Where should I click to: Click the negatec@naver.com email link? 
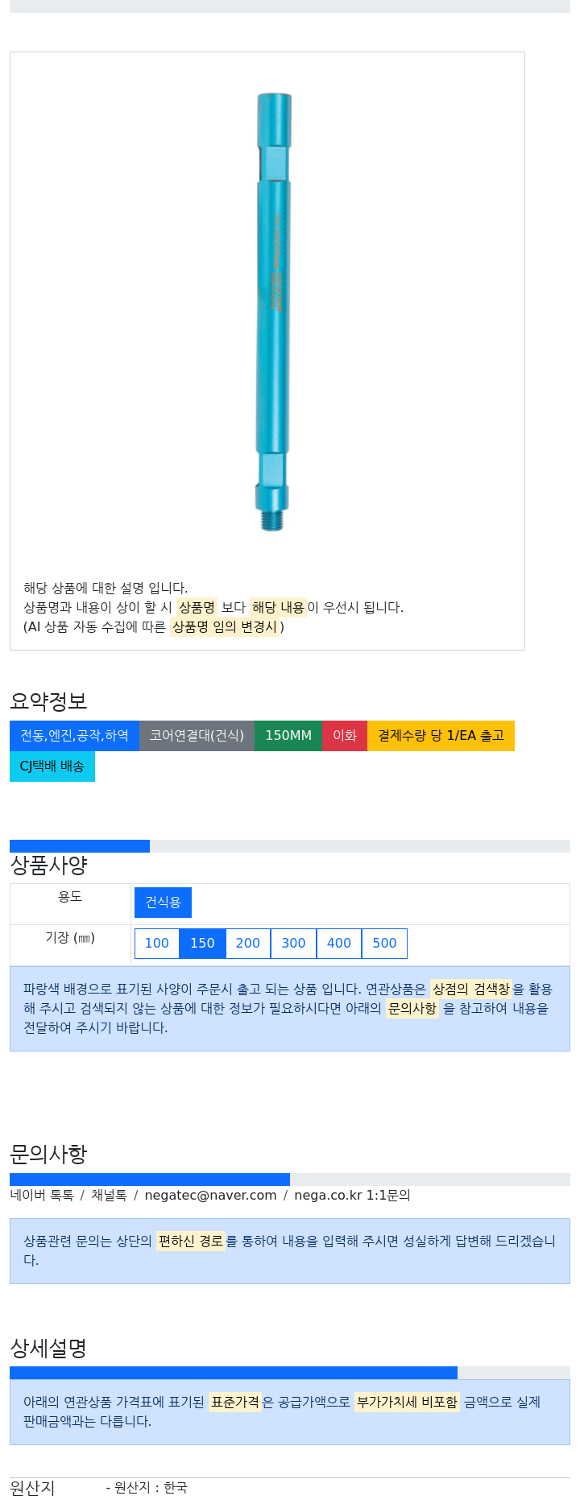point(210,1196)
